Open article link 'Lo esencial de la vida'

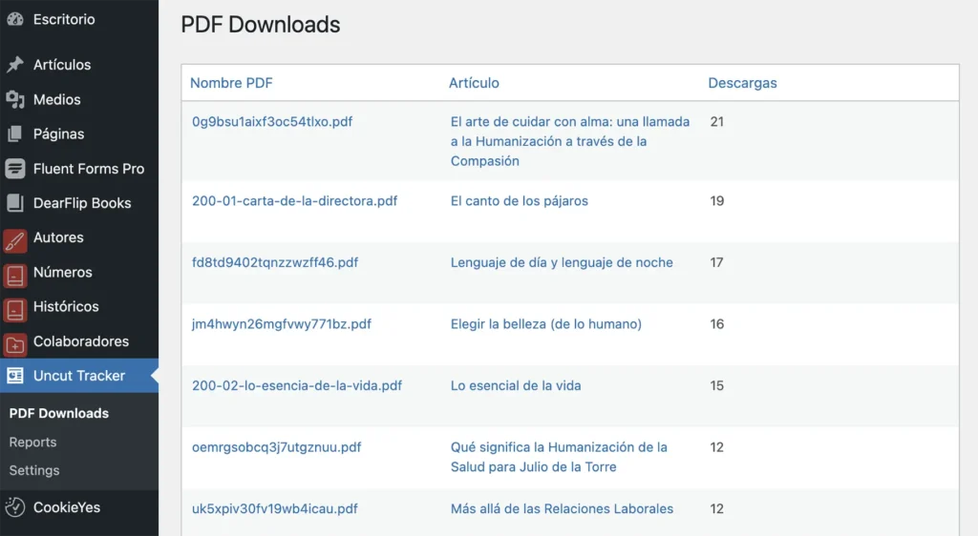(x=516, y=386)
